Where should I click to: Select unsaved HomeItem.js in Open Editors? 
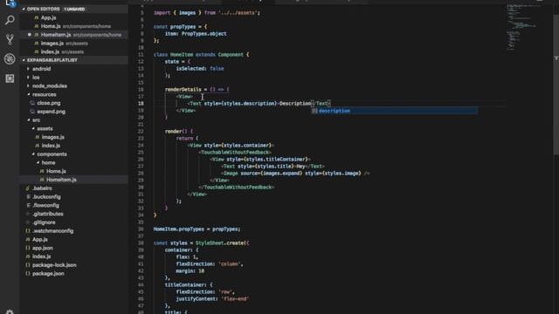pyautogui.click(x=73, y=35)
